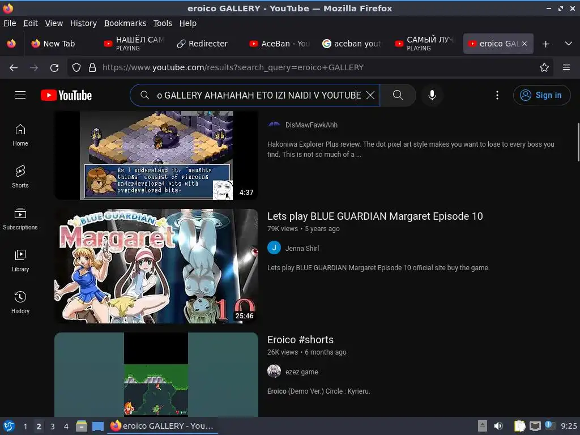Screen dimensions: 580x435
Task: Start voice search with microphone
Action: 432,95
